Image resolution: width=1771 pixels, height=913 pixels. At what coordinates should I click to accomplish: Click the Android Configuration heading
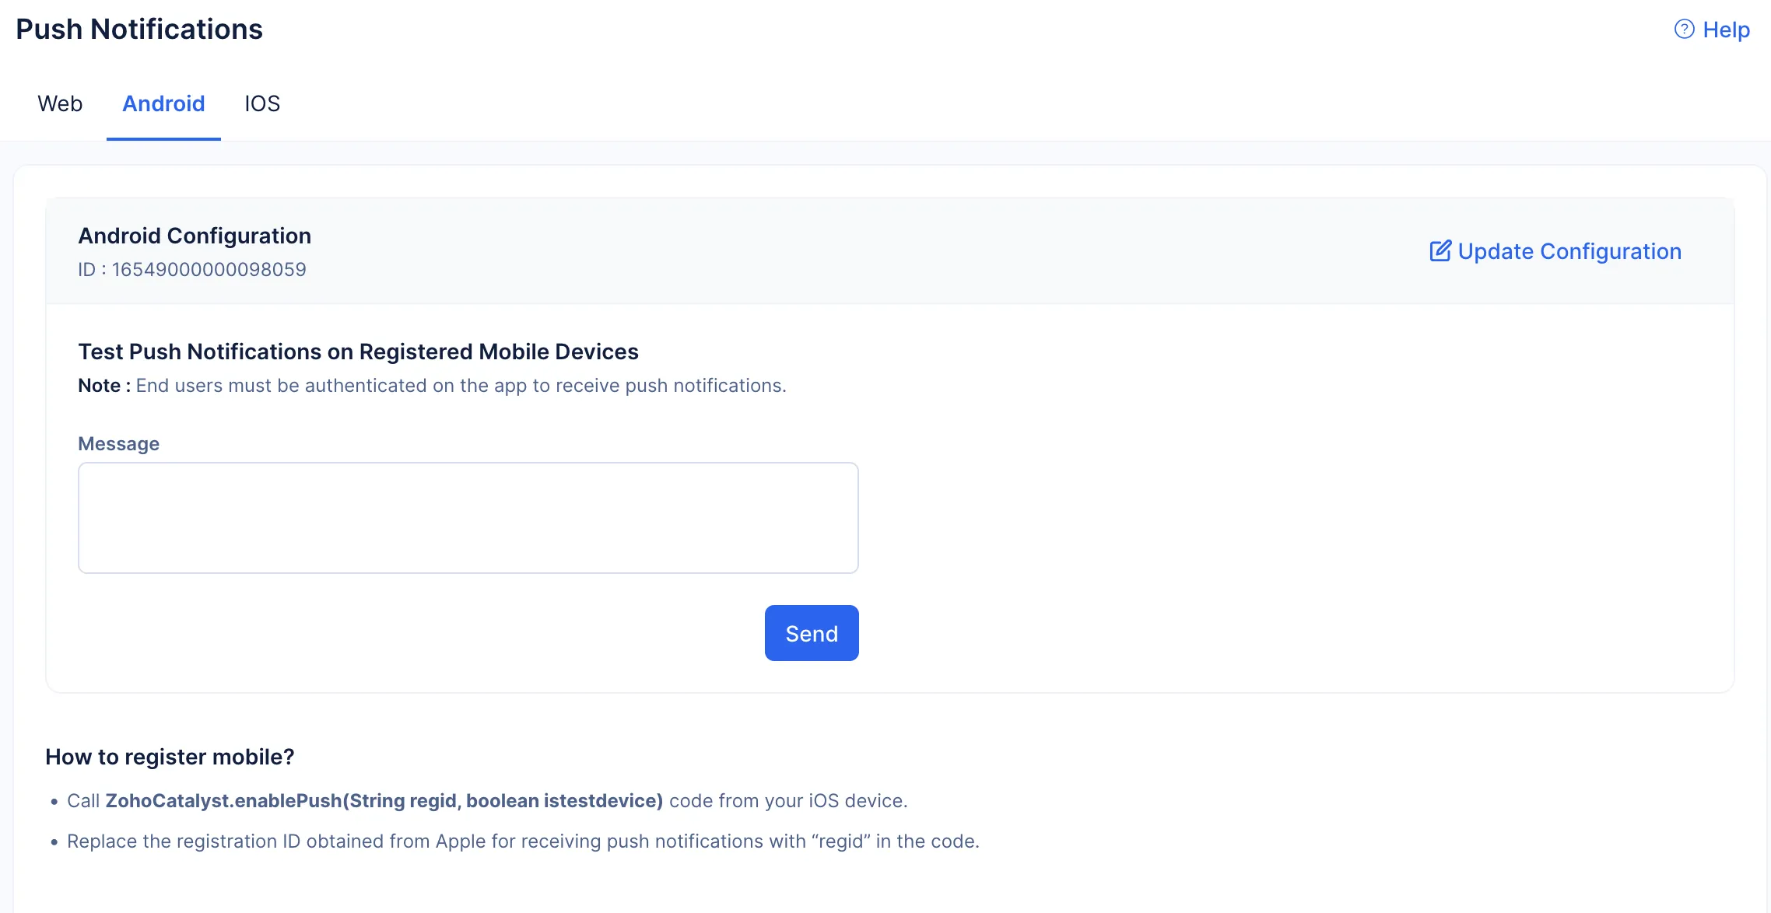pyautogui.click(x=195, y=236)
